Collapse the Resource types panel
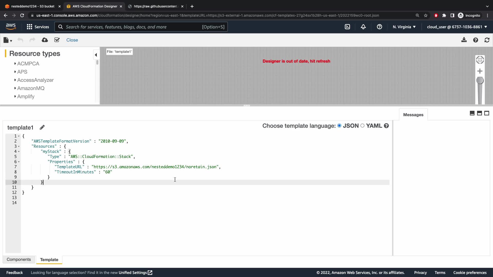The width and height of the screenshot is (493, 277). [96, 55]
